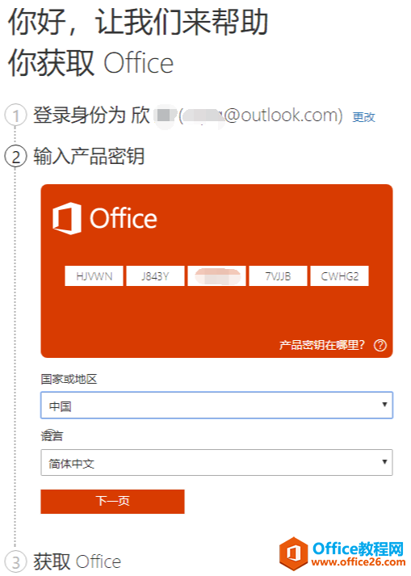
Task: Click the 更改 link next to account
Action: (x=363, y=117)
